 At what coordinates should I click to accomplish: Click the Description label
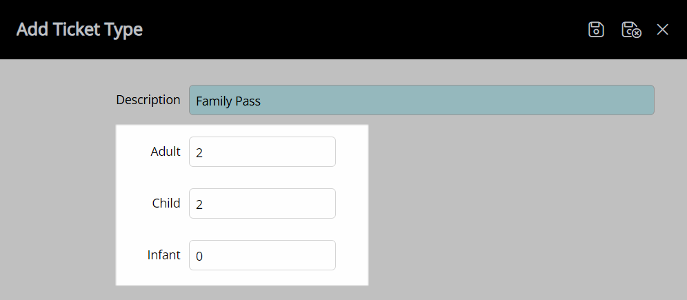point(148,100)
